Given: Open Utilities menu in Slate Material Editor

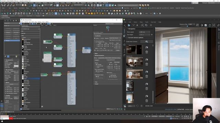Looking at the screenshot, I should click(47, 22).
